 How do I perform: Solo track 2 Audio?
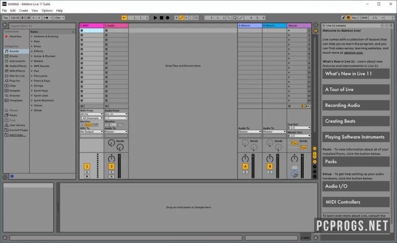pyautogui.click(x=111, y=172)
